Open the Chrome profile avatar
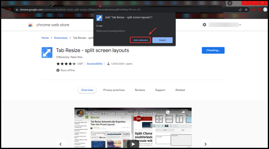 click(265, 10)
